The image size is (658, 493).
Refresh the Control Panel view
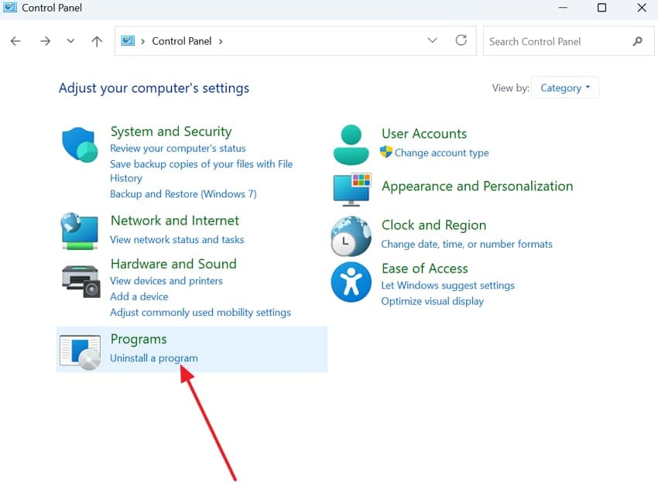point(461,40)
